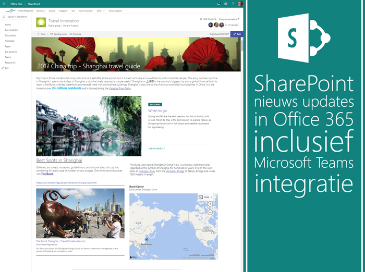Click the 24 million residents text
This screenshot has width=365, height=272.
[x=67, y=88]
